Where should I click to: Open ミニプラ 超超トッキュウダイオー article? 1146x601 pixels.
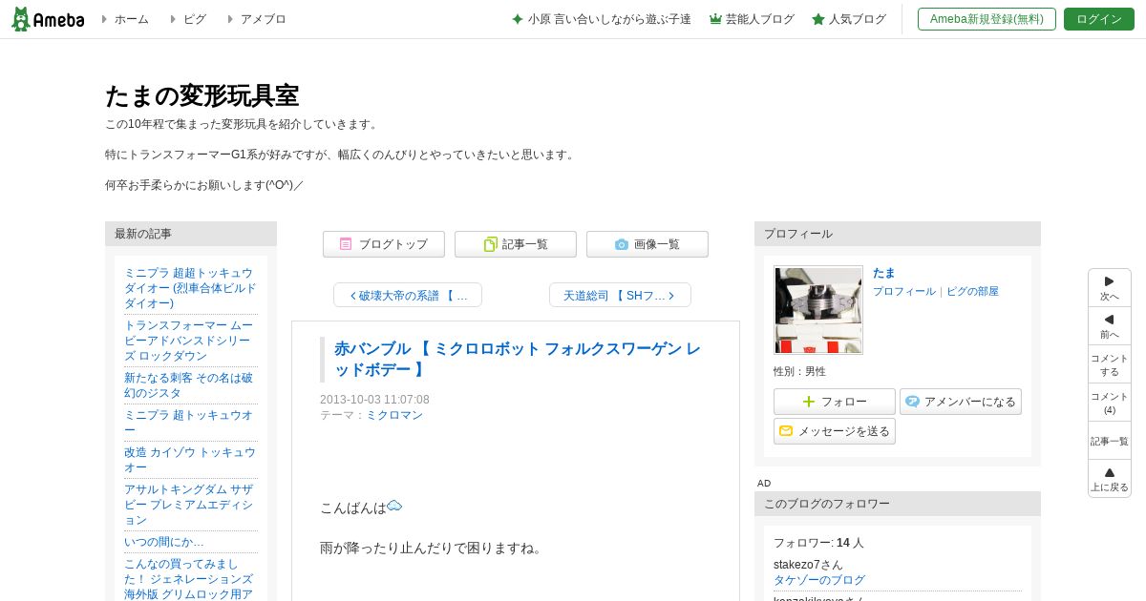pos(190,288)
